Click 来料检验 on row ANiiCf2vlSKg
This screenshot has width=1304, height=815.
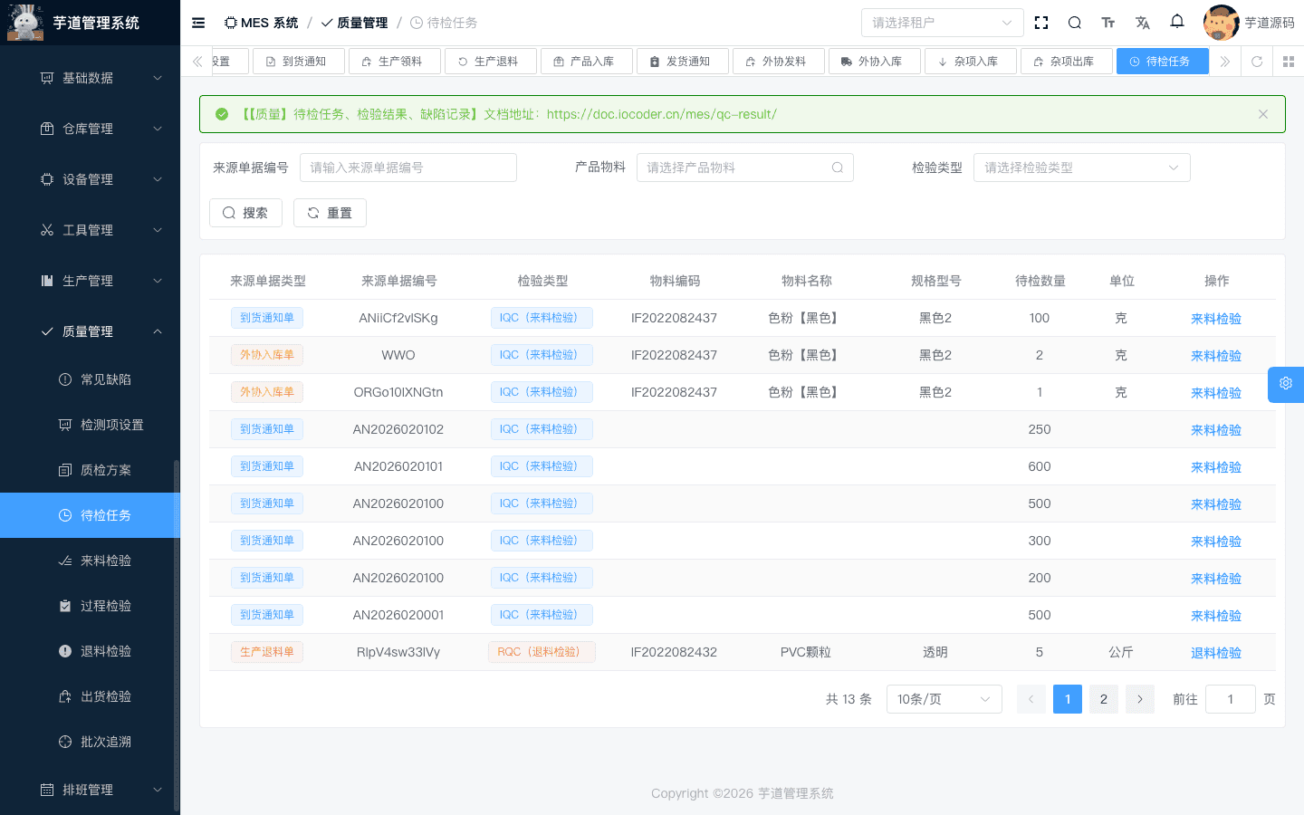click(x=1215, y=318)
